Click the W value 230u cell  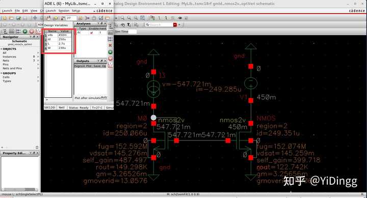pos(65,48)
